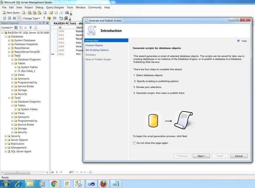
Task: Click the Next button in the wizard
Action: pos(201,156)
